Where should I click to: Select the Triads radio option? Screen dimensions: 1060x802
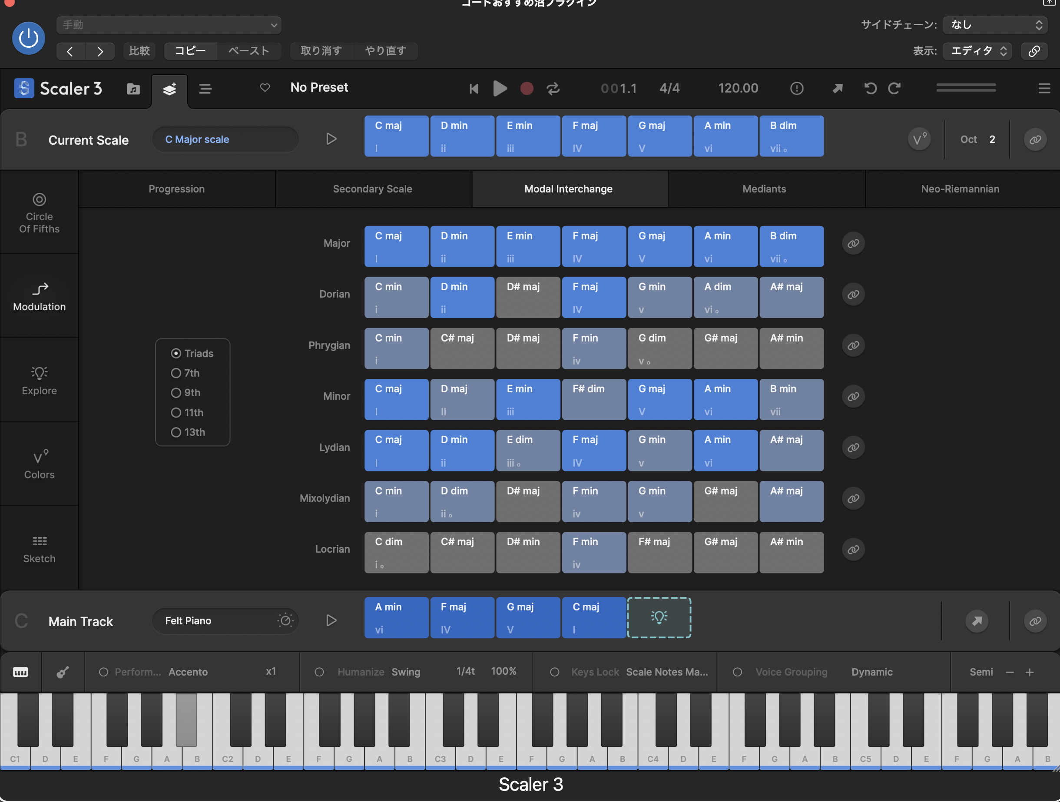176,354
